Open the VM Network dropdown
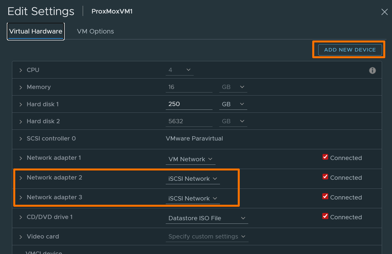Viewport: 392px width, 254px height. [x=190, y=159]
